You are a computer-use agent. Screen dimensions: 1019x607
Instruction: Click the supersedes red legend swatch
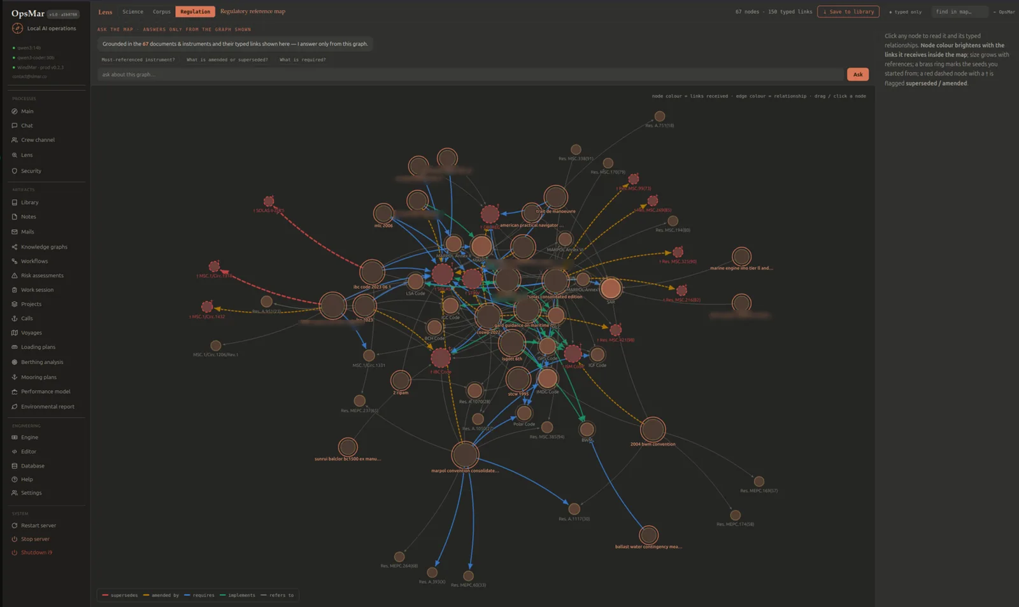(x=105, y=596)
